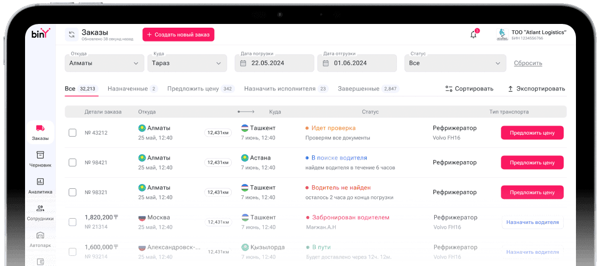601x266 pixels.
Task: Click Дата погрузки field 22.05.2024
Action: tap(274, 63)
